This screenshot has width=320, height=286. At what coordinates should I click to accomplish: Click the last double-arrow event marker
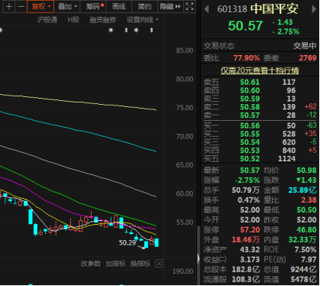[x=152, y=30]
